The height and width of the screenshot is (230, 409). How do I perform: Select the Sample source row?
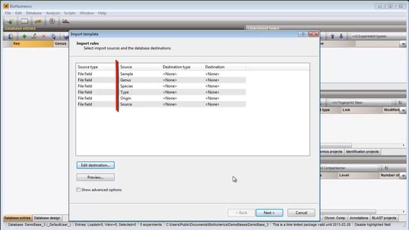(x=161, y=74)
